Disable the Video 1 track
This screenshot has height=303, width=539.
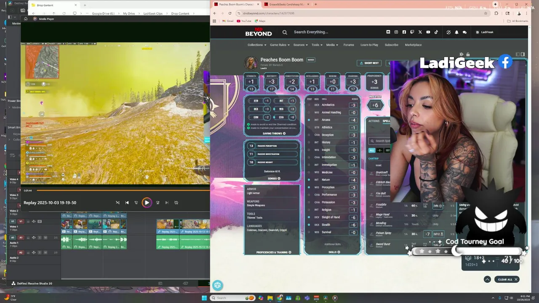[x=40, y=221]
